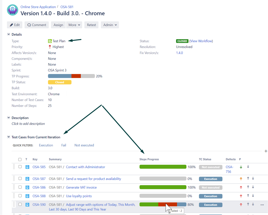Open the View Workflow link
Image resolution: width=268 pixels, height=215 pixels.
click(201, 41)
